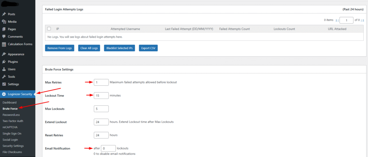Click the Loginizer Security gear icon
This screenshot has height=157, width=368.
(4, 94)
